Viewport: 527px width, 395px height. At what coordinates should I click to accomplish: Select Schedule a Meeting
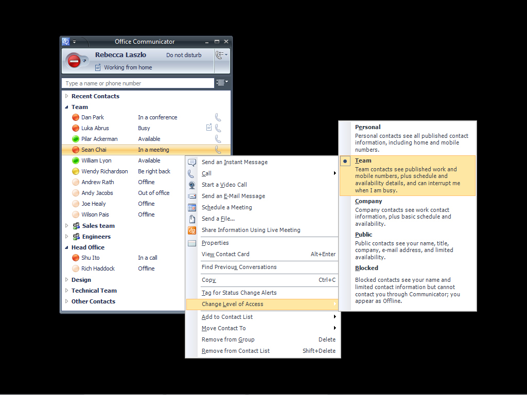tap(262, 207)
